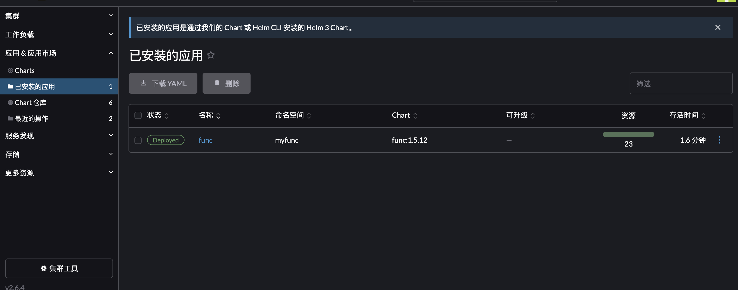Sort by Chart column arrows
738x290 pixels.
415,116
